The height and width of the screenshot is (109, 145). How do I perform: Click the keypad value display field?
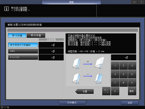[x=124, y=58]
